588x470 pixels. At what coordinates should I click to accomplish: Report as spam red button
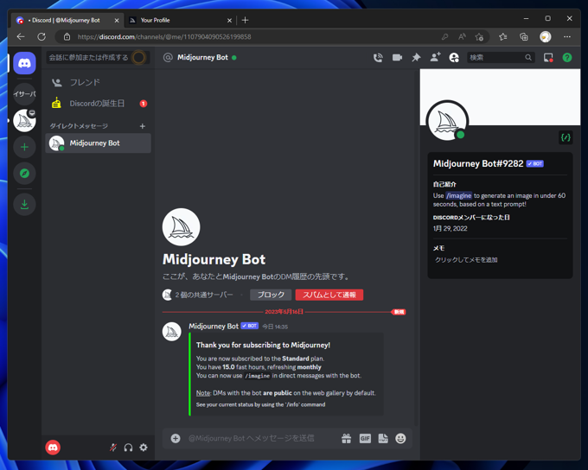coord(329,295)
